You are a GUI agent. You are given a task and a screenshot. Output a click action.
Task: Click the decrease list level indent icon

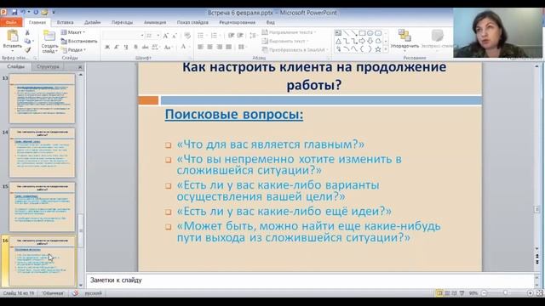pos(231,36)
